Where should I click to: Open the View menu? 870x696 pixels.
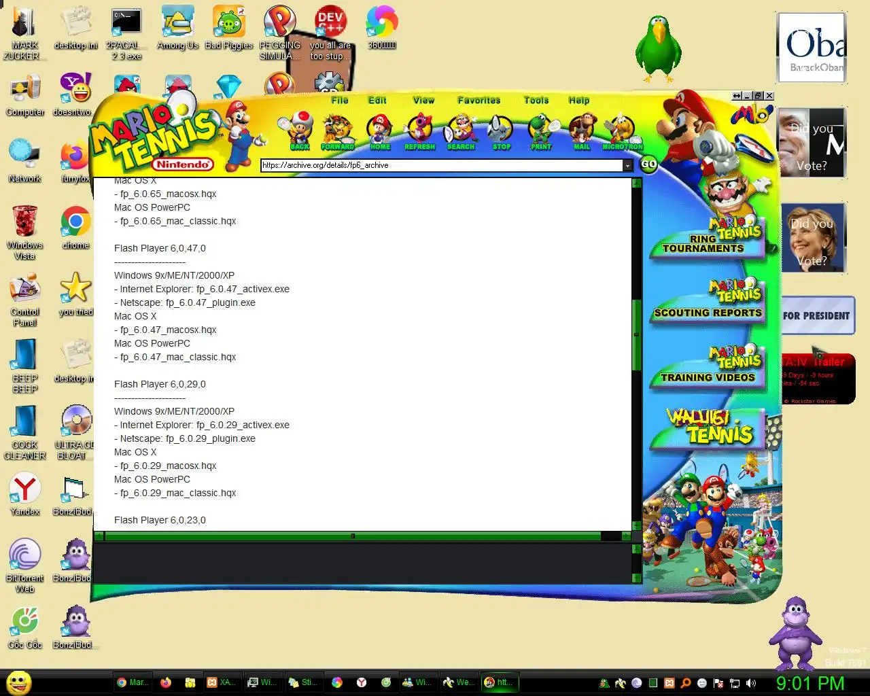(423, 100)
